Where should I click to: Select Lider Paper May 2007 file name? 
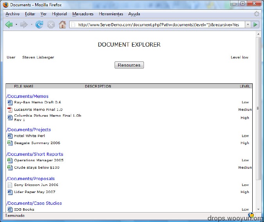[35, 192]
